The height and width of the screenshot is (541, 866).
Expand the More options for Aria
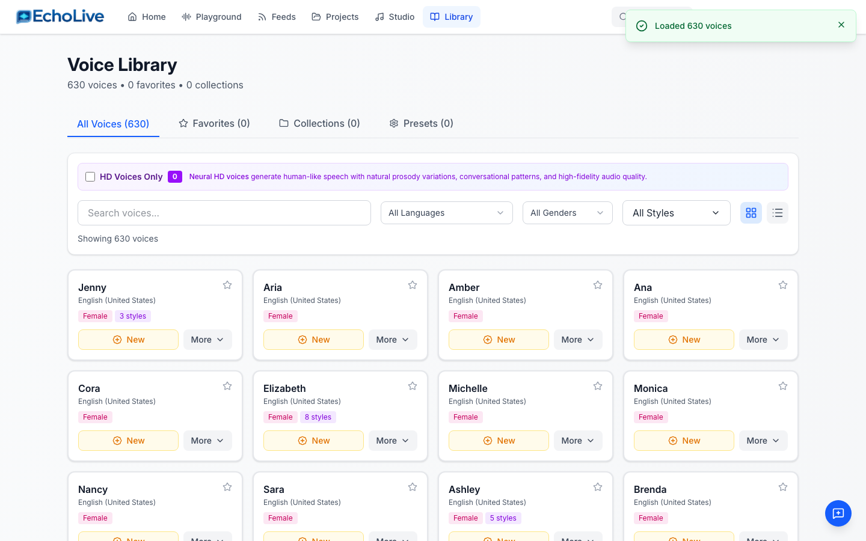(393, 339)
